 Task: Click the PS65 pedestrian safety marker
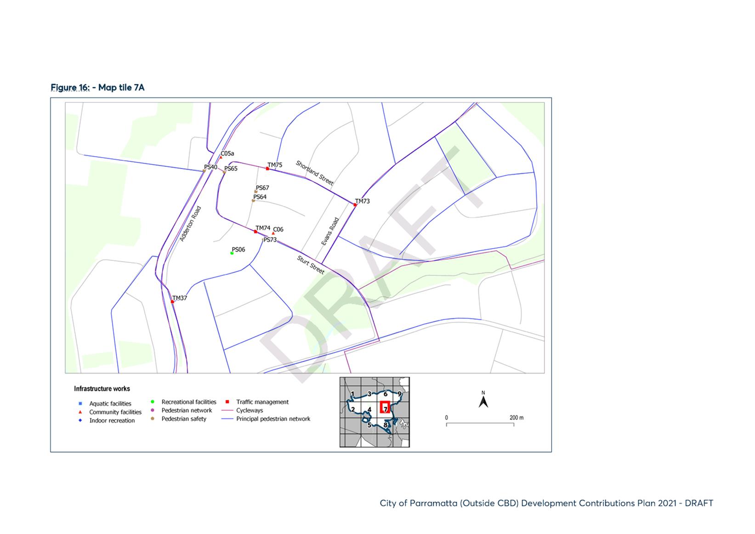tap(224, 172)
